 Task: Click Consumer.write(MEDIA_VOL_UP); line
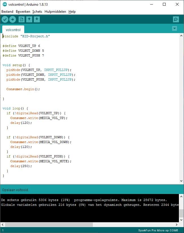(x=39, y=118)
